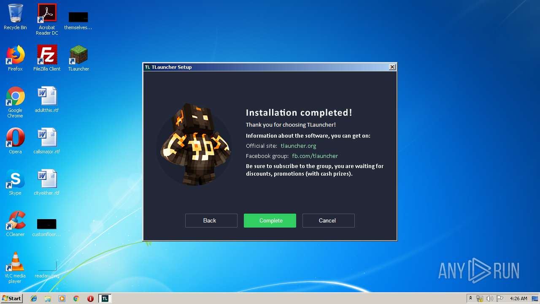Open the CCleaner desktop shortcut

point(15,223)
